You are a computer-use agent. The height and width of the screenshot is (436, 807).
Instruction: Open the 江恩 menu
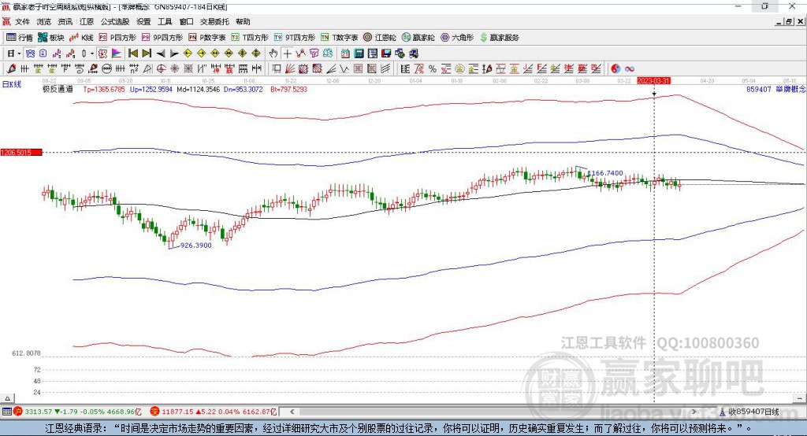pos(87,21)
